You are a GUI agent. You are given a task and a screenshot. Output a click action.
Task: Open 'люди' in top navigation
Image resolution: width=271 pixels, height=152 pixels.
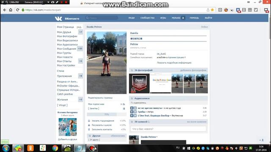(131, 18)
